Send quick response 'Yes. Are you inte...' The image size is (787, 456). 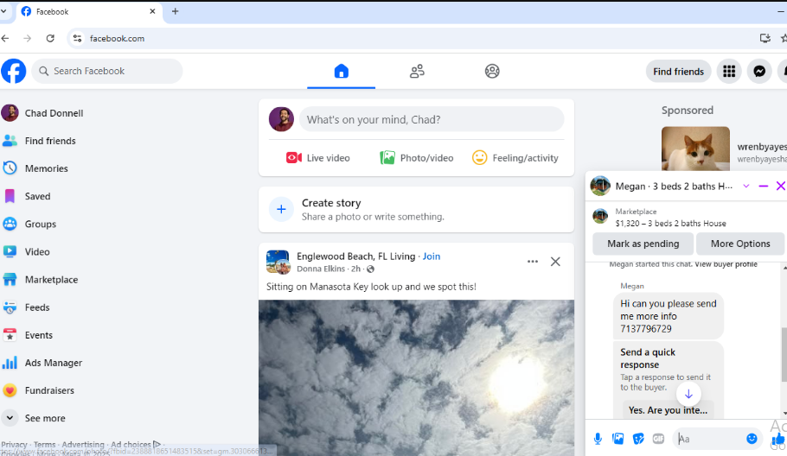[668, 410]
